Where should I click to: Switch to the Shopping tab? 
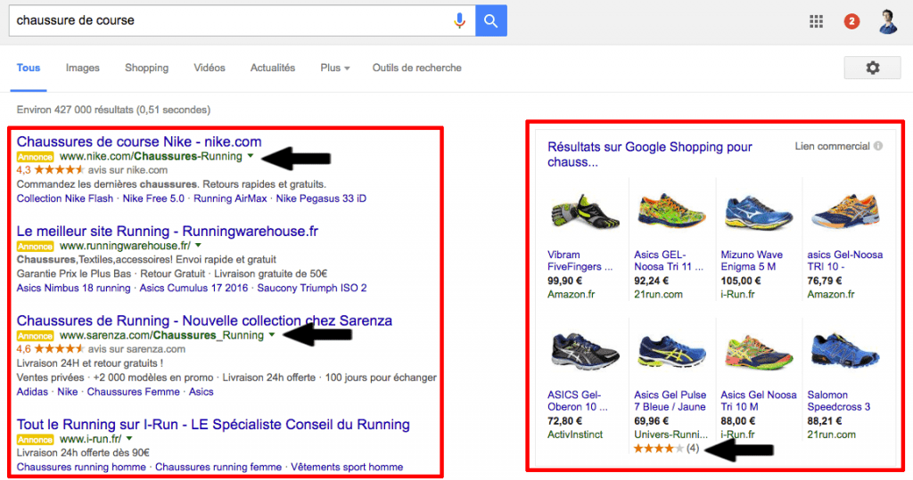(147, 68)
